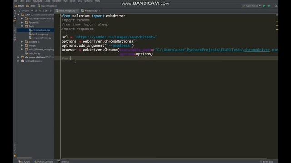The image size is (291, 163).
Task: Toggle the Project vertical side tab
Action: point(15,16)
